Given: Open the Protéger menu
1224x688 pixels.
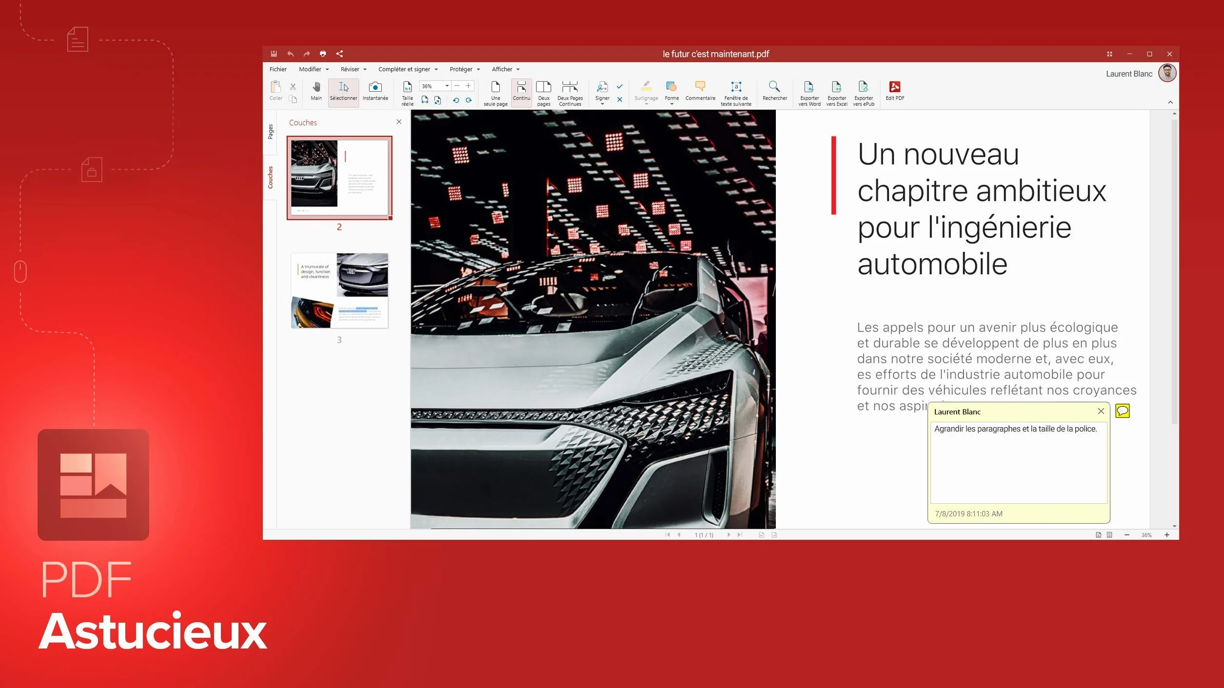Looking at the screenshot, I should (x=464, y=69).
